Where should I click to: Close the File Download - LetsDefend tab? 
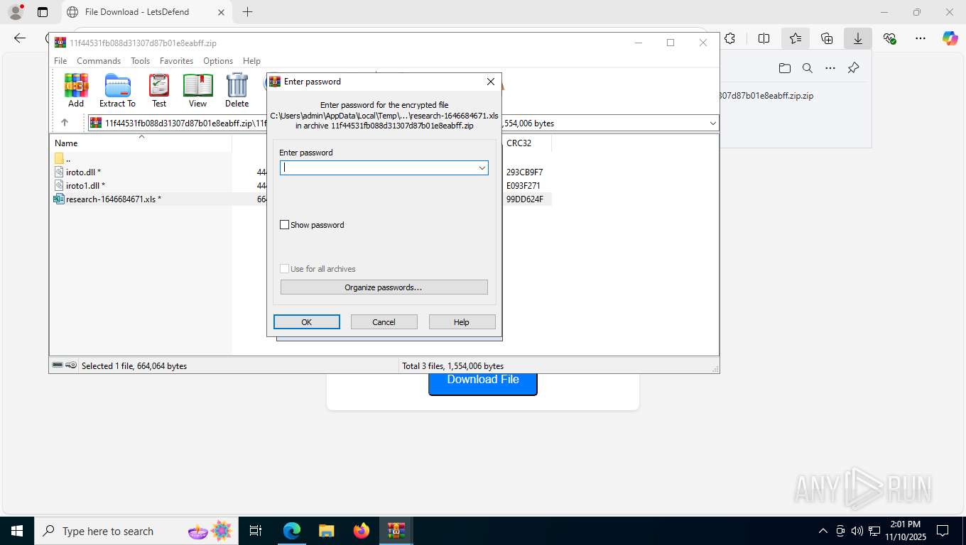point(221,12)
